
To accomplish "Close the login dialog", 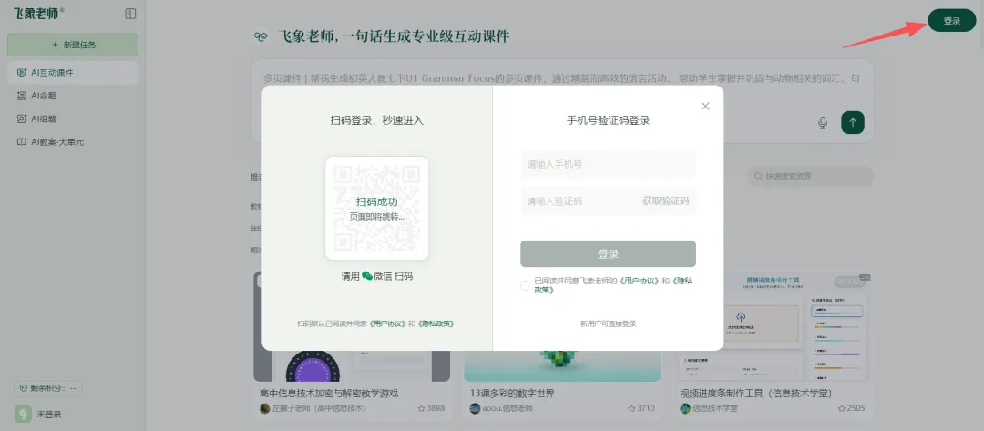I will tap(705, 106).
